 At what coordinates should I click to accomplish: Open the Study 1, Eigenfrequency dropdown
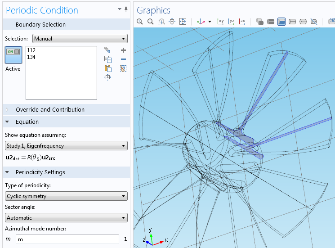[66, 146]
